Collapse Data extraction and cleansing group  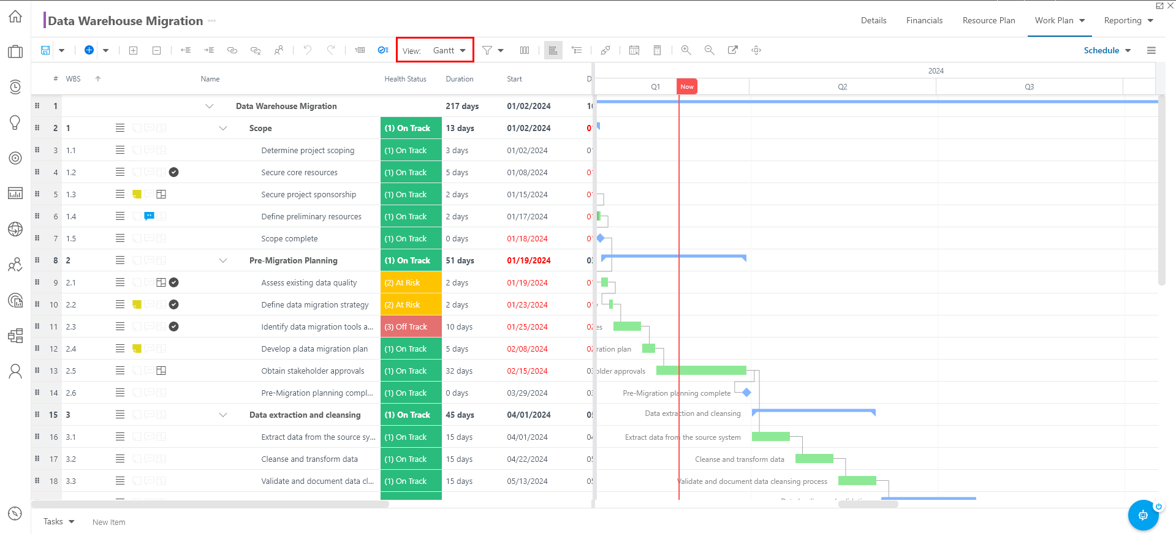tap(223, 415)
